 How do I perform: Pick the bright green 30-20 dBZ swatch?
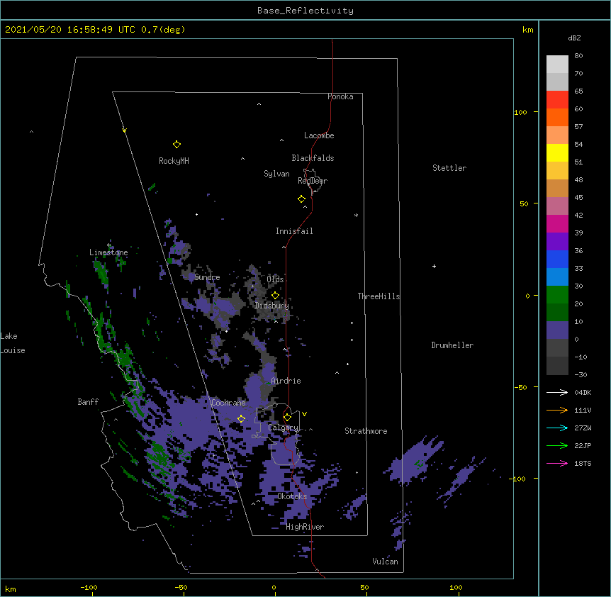click(557, 295)
